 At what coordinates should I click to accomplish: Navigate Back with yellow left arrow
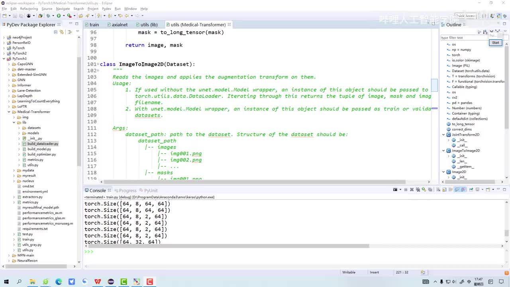tap(127, 16)
